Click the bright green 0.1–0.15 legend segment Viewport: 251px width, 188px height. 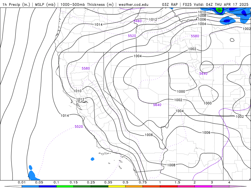tap(65, 186)
